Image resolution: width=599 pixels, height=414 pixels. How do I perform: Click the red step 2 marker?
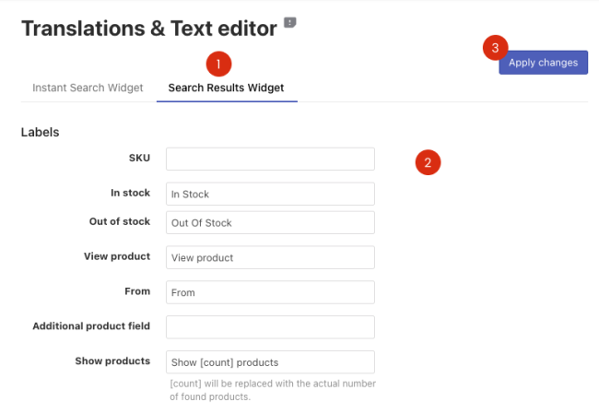(428, 162)
